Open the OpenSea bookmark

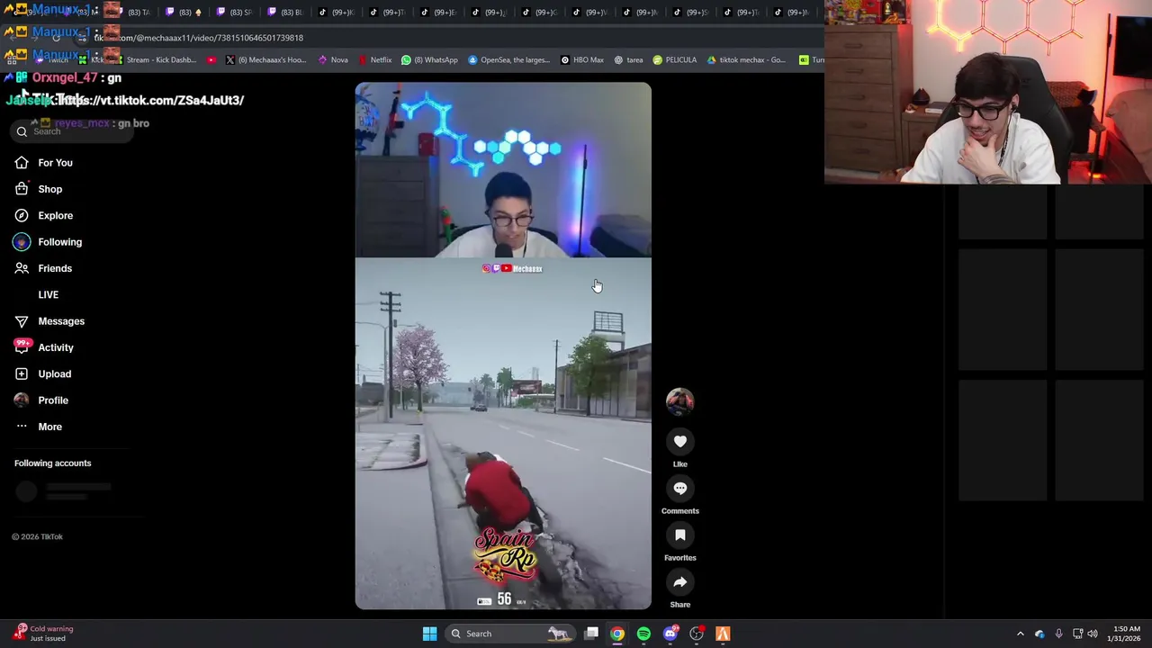(508, 60)
